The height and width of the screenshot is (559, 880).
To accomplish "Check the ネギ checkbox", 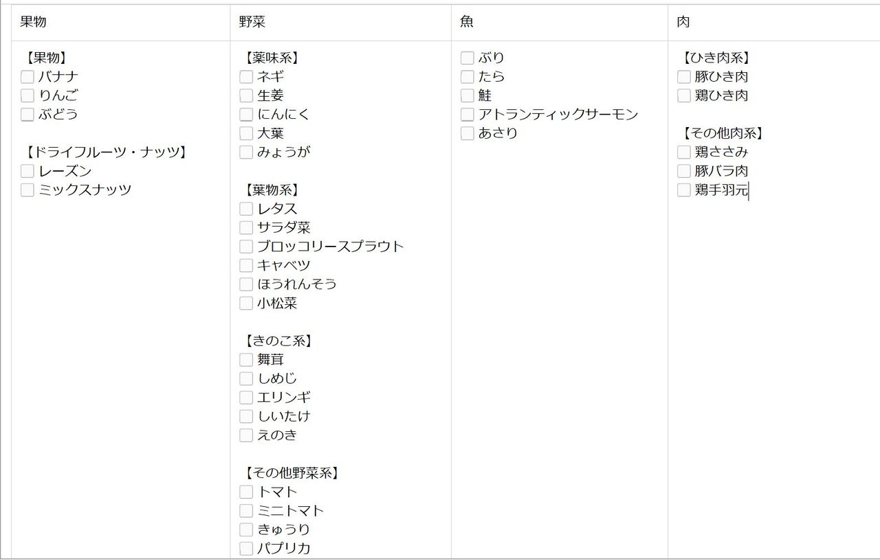I will (246, 77).
